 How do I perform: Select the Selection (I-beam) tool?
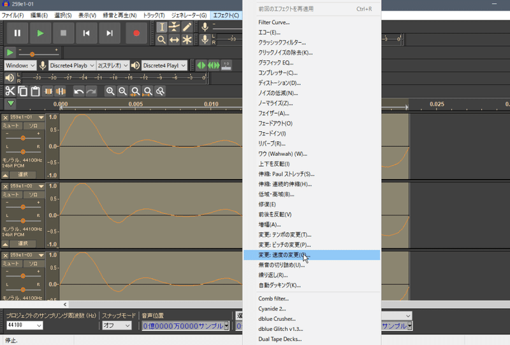click(161, 27)
